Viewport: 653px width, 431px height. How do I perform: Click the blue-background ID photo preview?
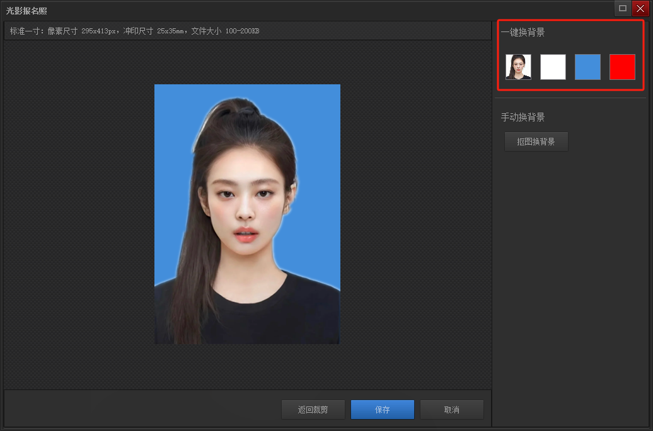point(247,214)
